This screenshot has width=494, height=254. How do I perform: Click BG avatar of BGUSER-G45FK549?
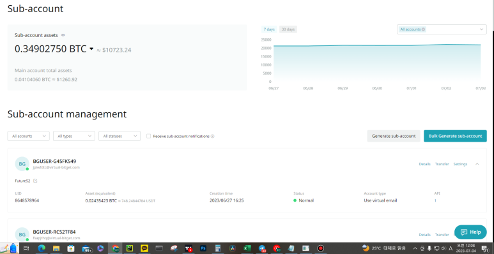point(22,164)
